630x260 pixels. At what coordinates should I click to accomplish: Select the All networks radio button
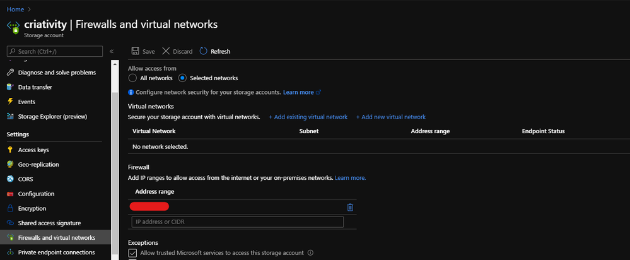coord(132,78)
